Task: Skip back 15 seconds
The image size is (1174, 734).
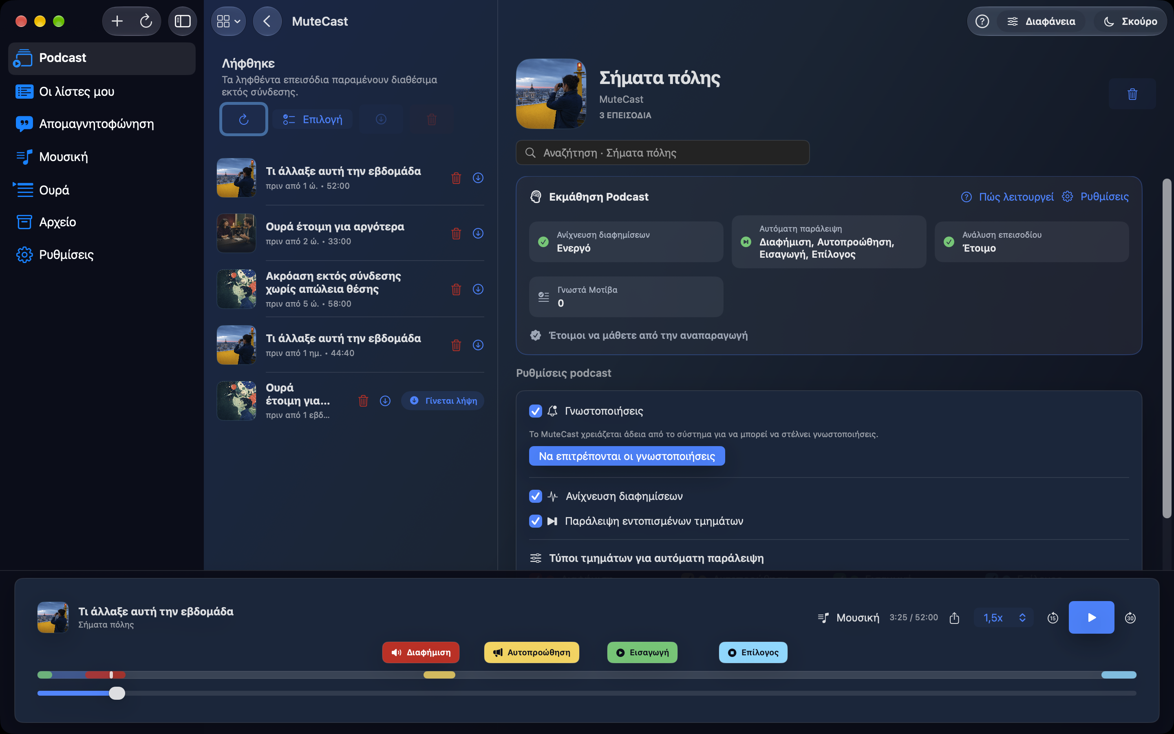Action: coord(1052,617)
